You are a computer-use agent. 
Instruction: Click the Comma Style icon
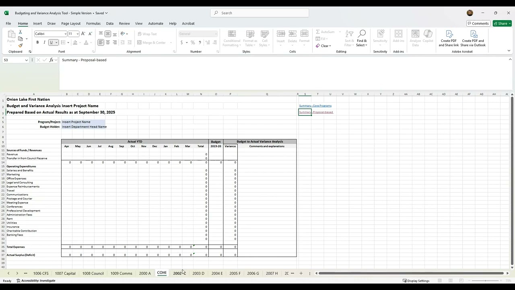pyautogui.click(x=200, y=42)
